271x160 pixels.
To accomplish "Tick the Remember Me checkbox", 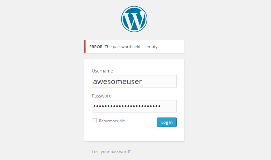I will (94, 121).
